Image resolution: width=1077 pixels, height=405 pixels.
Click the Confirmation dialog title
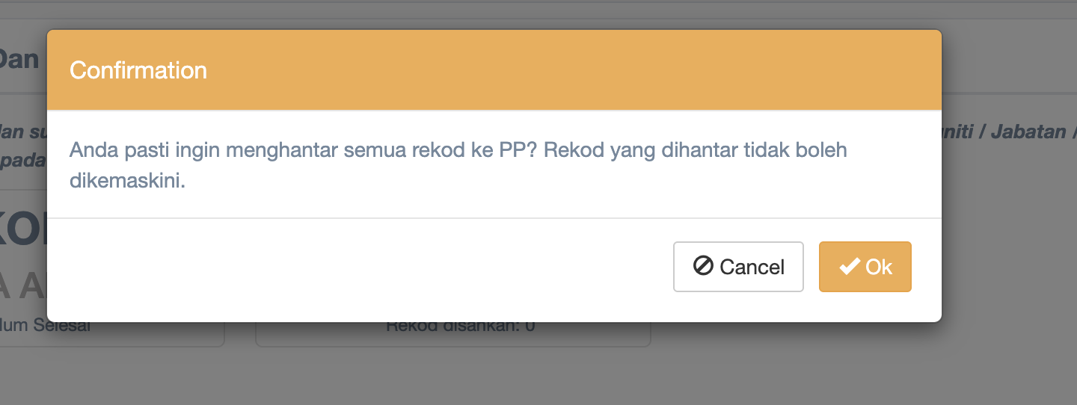(138, 70)
